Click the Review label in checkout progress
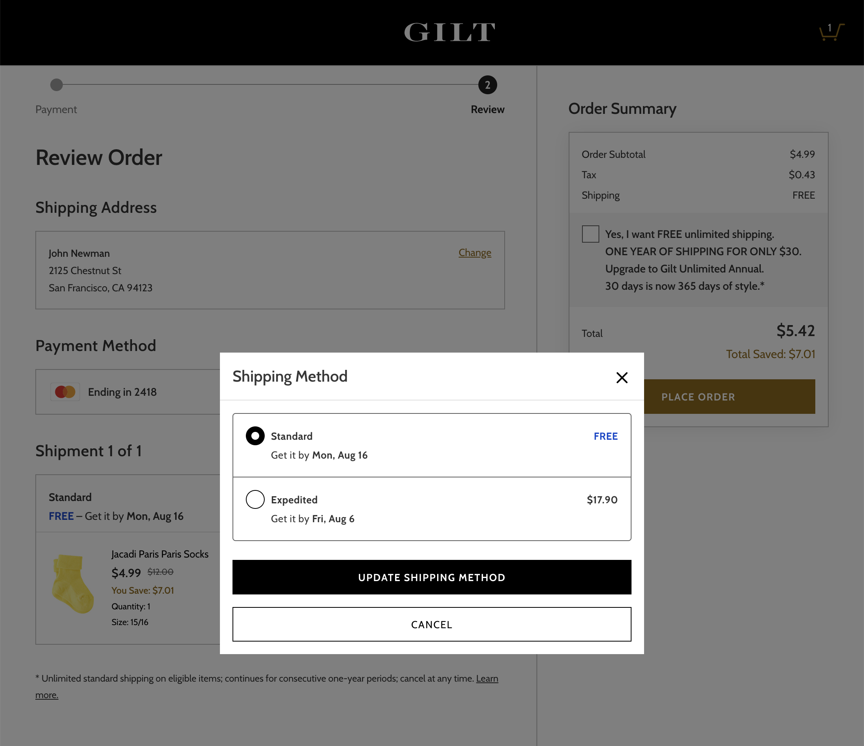This screenshot has height=746, width=864. click(x=487, y=109)
